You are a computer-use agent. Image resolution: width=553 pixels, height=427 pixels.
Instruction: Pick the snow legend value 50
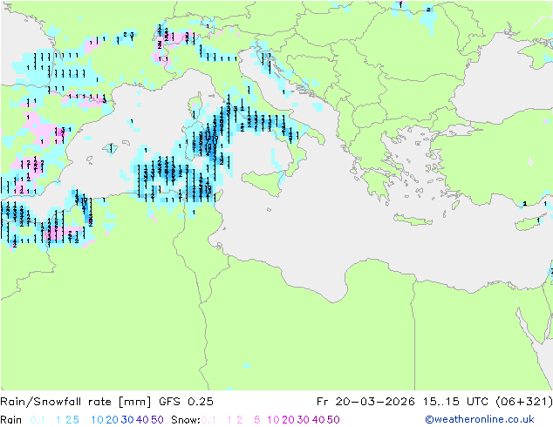[x=333, y=420]
